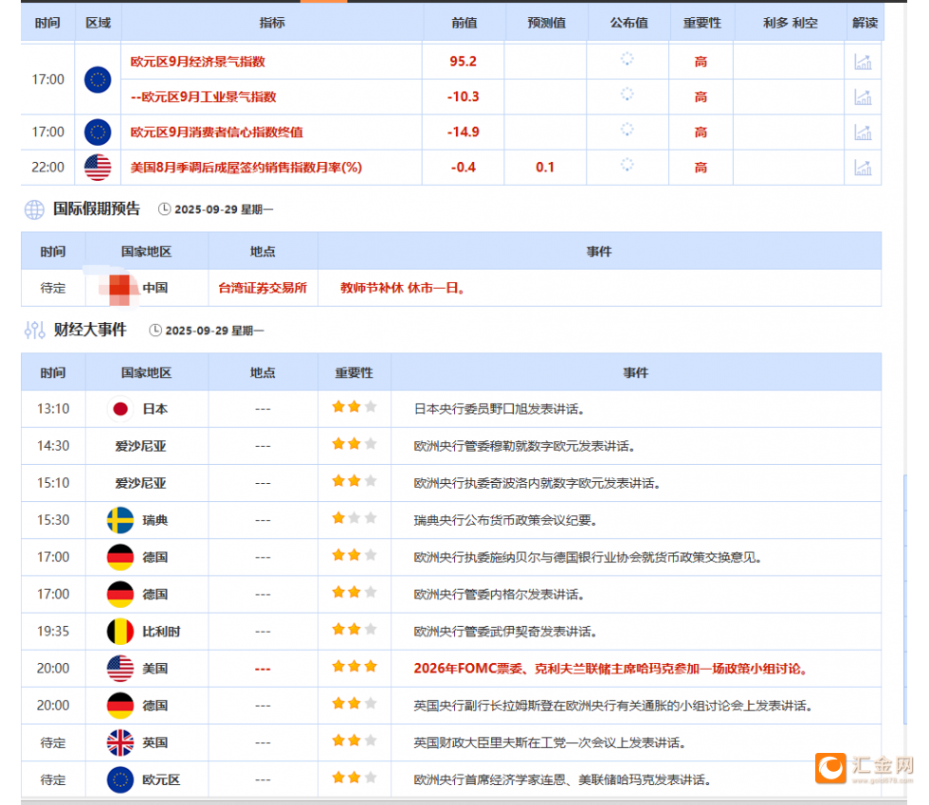This screenshot has width=929, height=805.
Task: Click the 解读 chart icon for 美国8月成屋签约销售 row
Action: coord(863,168)
